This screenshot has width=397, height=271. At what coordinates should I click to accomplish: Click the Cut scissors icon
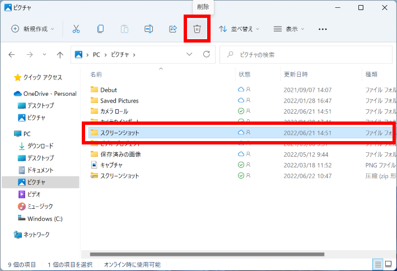click(76, 29)
